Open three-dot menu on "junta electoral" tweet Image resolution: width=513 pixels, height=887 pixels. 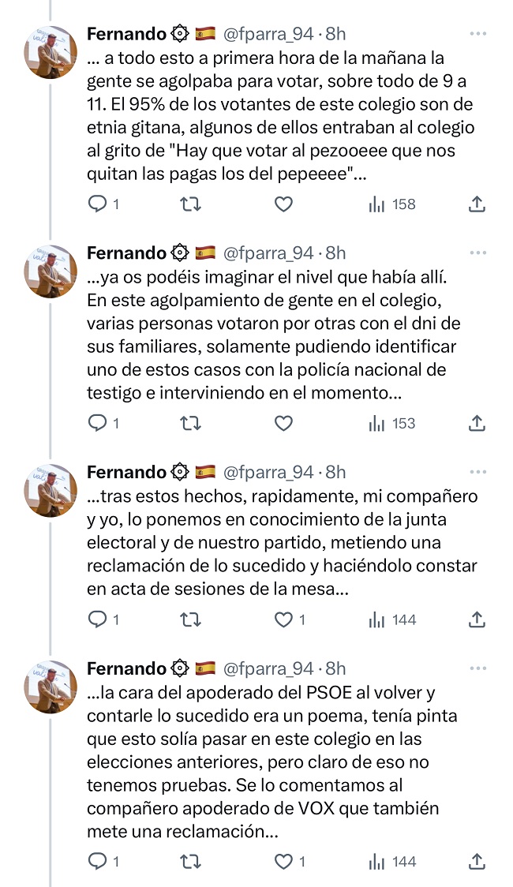[x=478, y=472]
